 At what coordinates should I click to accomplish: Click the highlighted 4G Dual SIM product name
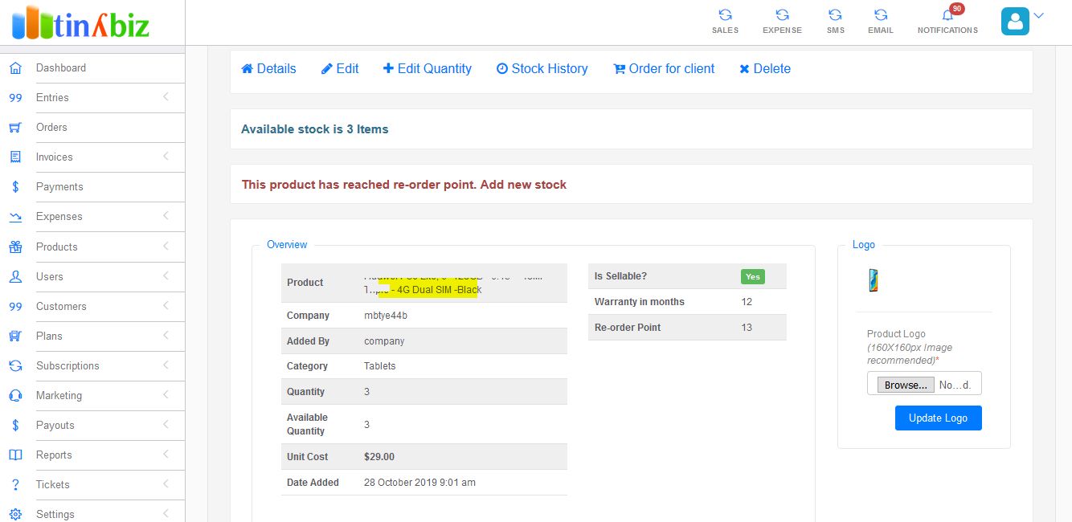click(428, 290)
